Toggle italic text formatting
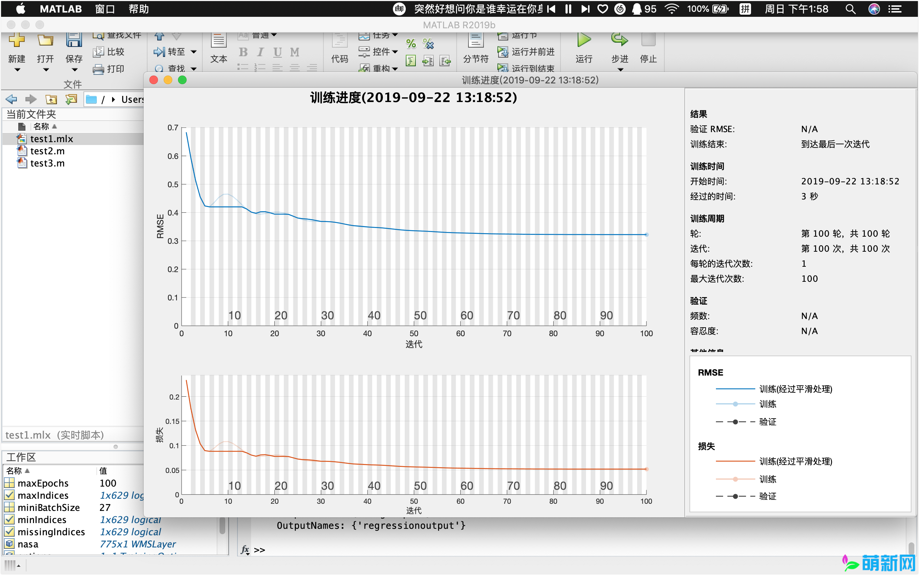Image resolution: width=919 pixels, height=575 pixels. click(x=260, y=52)
